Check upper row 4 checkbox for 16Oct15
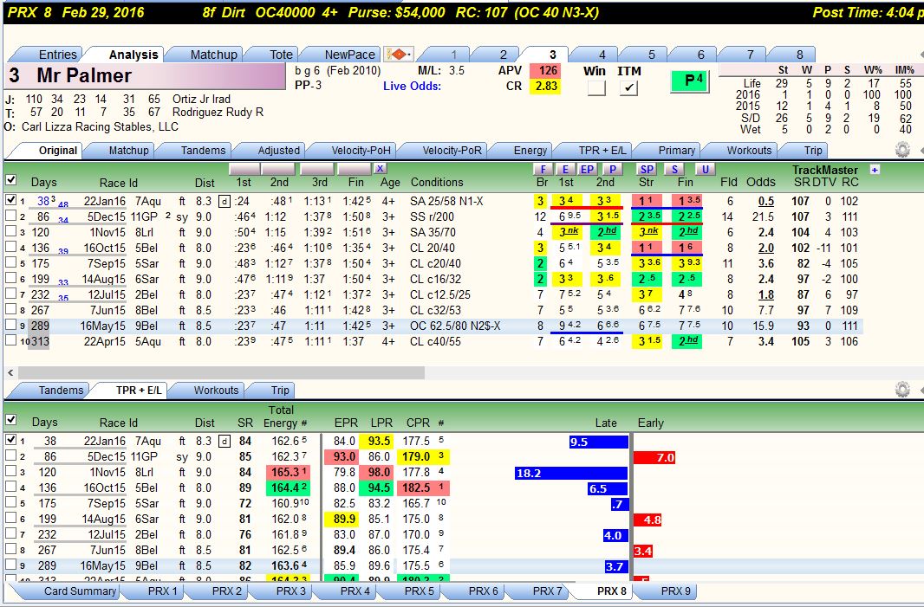The image size is (924, 607). [10, 247]
